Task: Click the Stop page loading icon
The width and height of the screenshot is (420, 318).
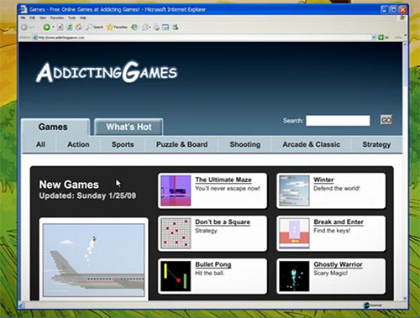Action: 60,27
